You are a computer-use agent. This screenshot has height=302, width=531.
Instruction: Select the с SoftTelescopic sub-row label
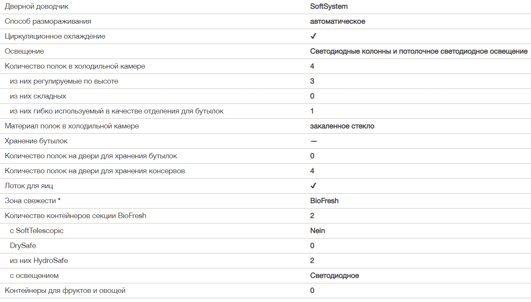(x=37, y=231)
